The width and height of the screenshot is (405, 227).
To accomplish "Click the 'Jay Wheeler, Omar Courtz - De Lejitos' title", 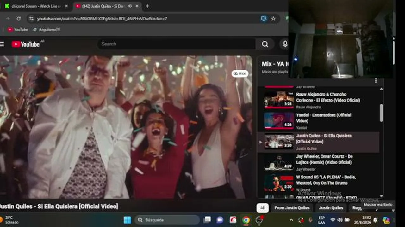I will coord(324,160).
